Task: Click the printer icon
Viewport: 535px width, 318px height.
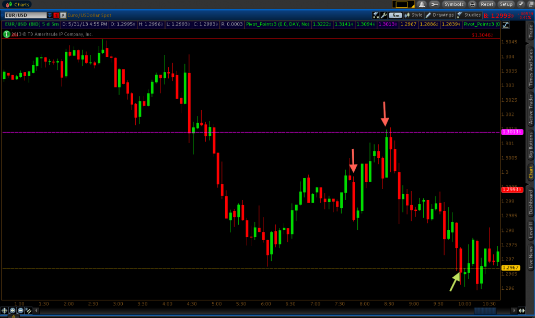Action: 472,4
